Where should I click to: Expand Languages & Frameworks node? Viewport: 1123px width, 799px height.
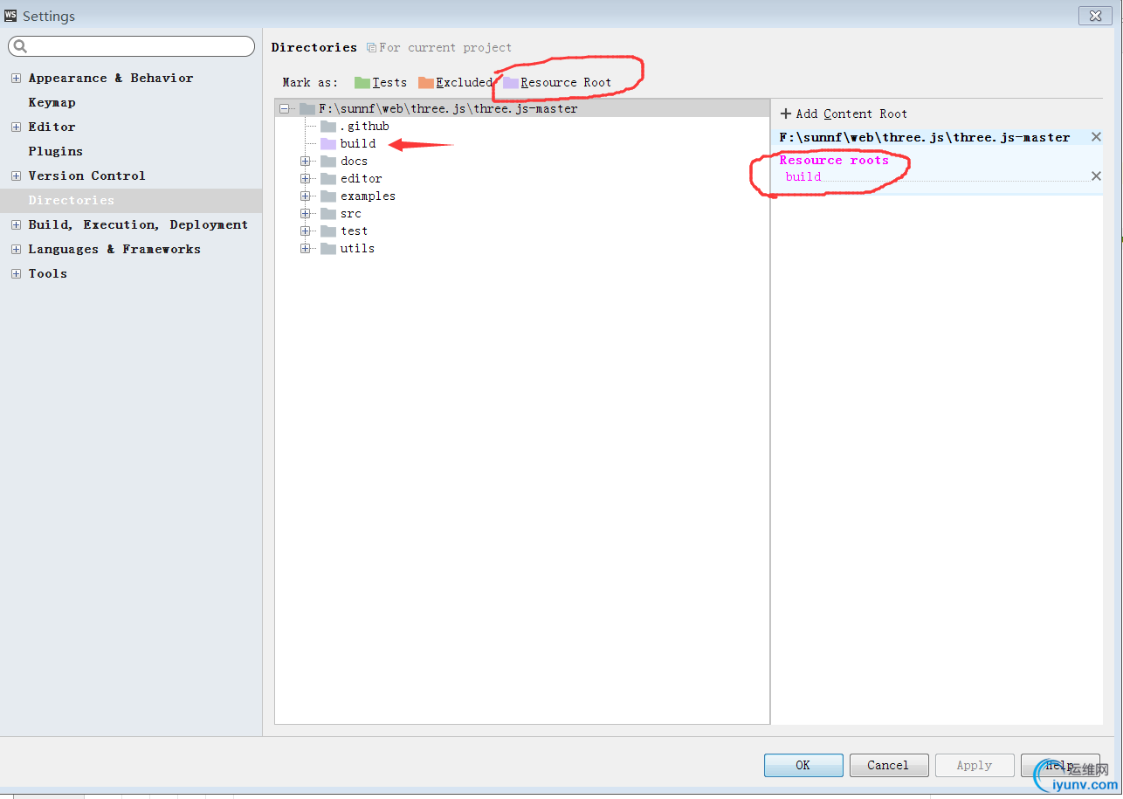[x=16, y=249]
